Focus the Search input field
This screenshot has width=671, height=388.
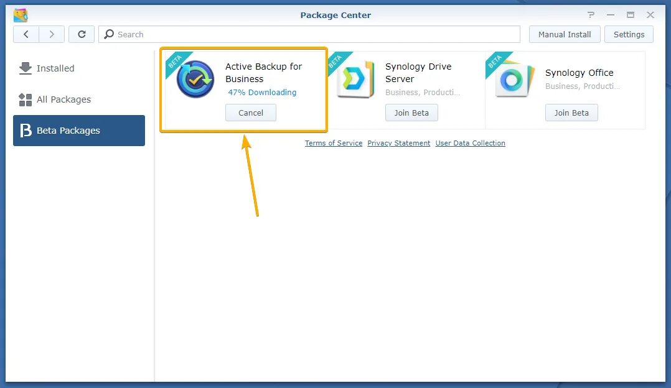(x=309, y=34)
